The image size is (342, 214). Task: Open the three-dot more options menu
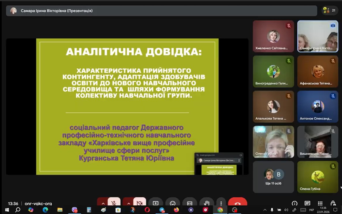click(221, 203)
